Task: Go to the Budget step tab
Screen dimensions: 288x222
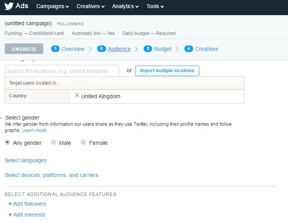Action: pos(163,49)
